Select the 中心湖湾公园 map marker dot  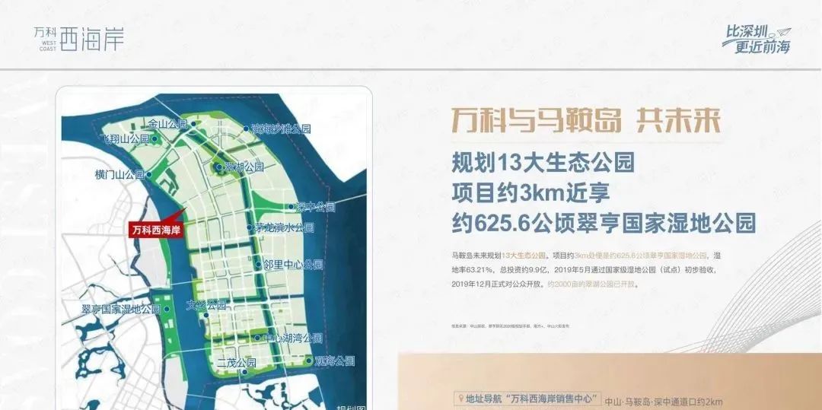point(257,338)
